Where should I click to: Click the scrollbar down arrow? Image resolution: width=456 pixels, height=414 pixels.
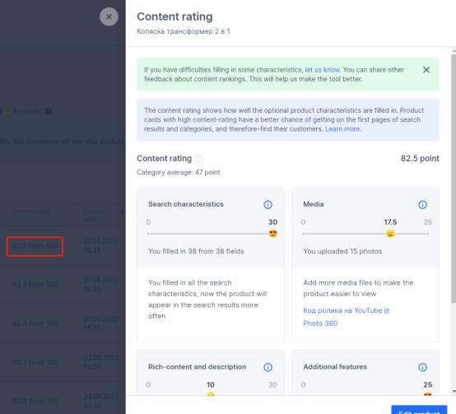pos(454,392)
